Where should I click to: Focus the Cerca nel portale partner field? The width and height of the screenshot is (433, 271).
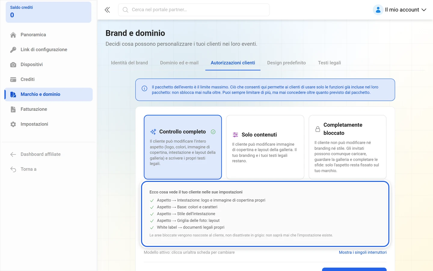click(194, 10)
